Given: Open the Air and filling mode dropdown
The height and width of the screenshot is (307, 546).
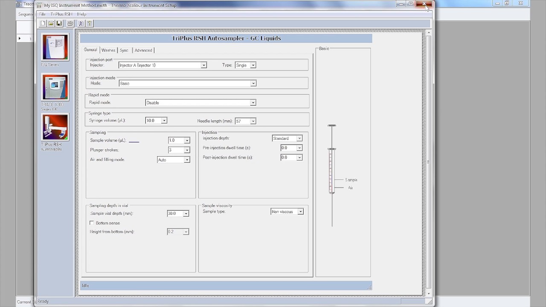Looking at the screenshot, I should pyautogui.click(x=187, y=160).
